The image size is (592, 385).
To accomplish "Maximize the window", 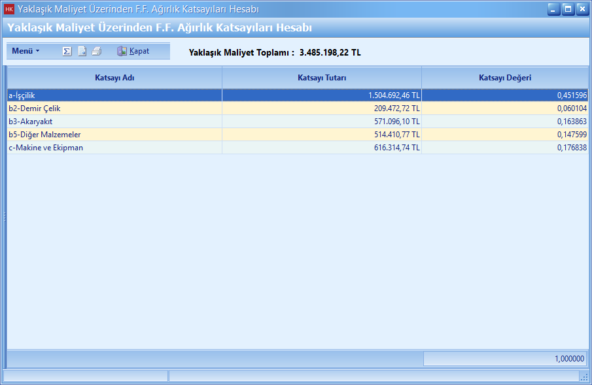I will 568,9.
